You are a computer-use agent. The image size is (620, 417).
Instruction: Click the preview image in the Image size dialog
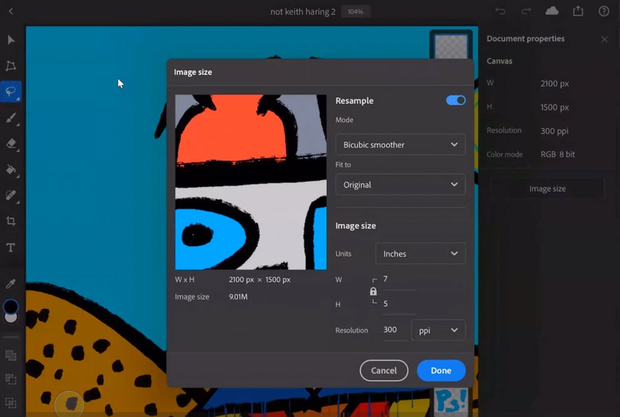pyautogui.click(x=251, y=182)
